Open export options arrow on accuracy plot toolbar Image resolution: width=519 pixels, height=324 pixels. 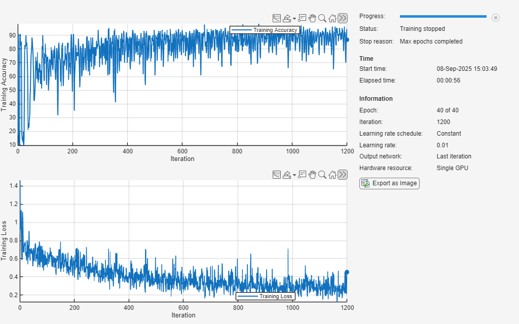click(294, 19)
